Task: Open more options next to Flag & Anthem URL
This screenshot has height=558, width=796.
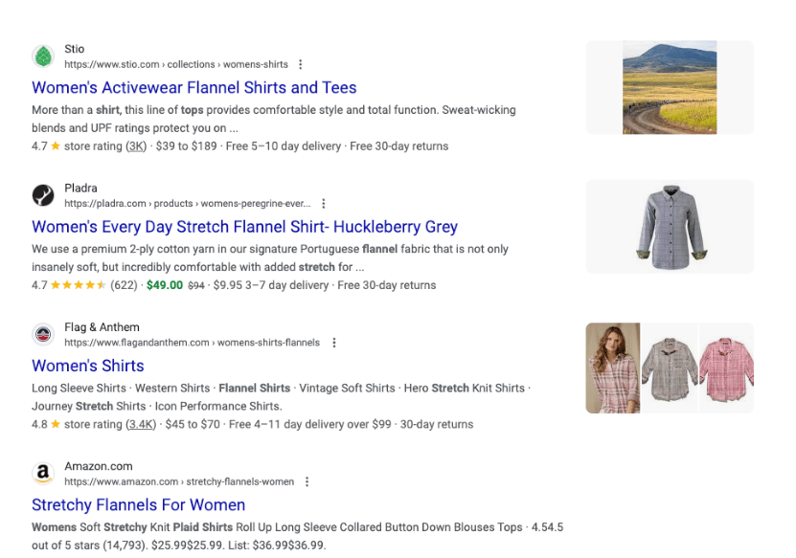Action: (333, 343)
